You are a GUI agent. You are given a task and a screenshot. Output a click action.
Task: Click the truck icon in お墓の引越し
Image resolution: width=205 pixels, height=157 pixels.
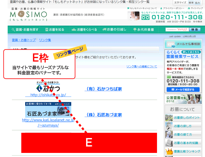[104, 29]
